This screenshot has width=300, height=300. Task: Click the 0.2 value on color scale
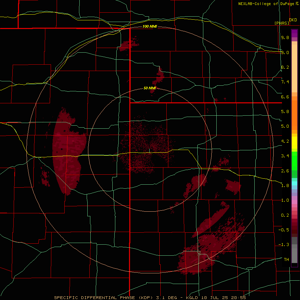pos(285,215)
